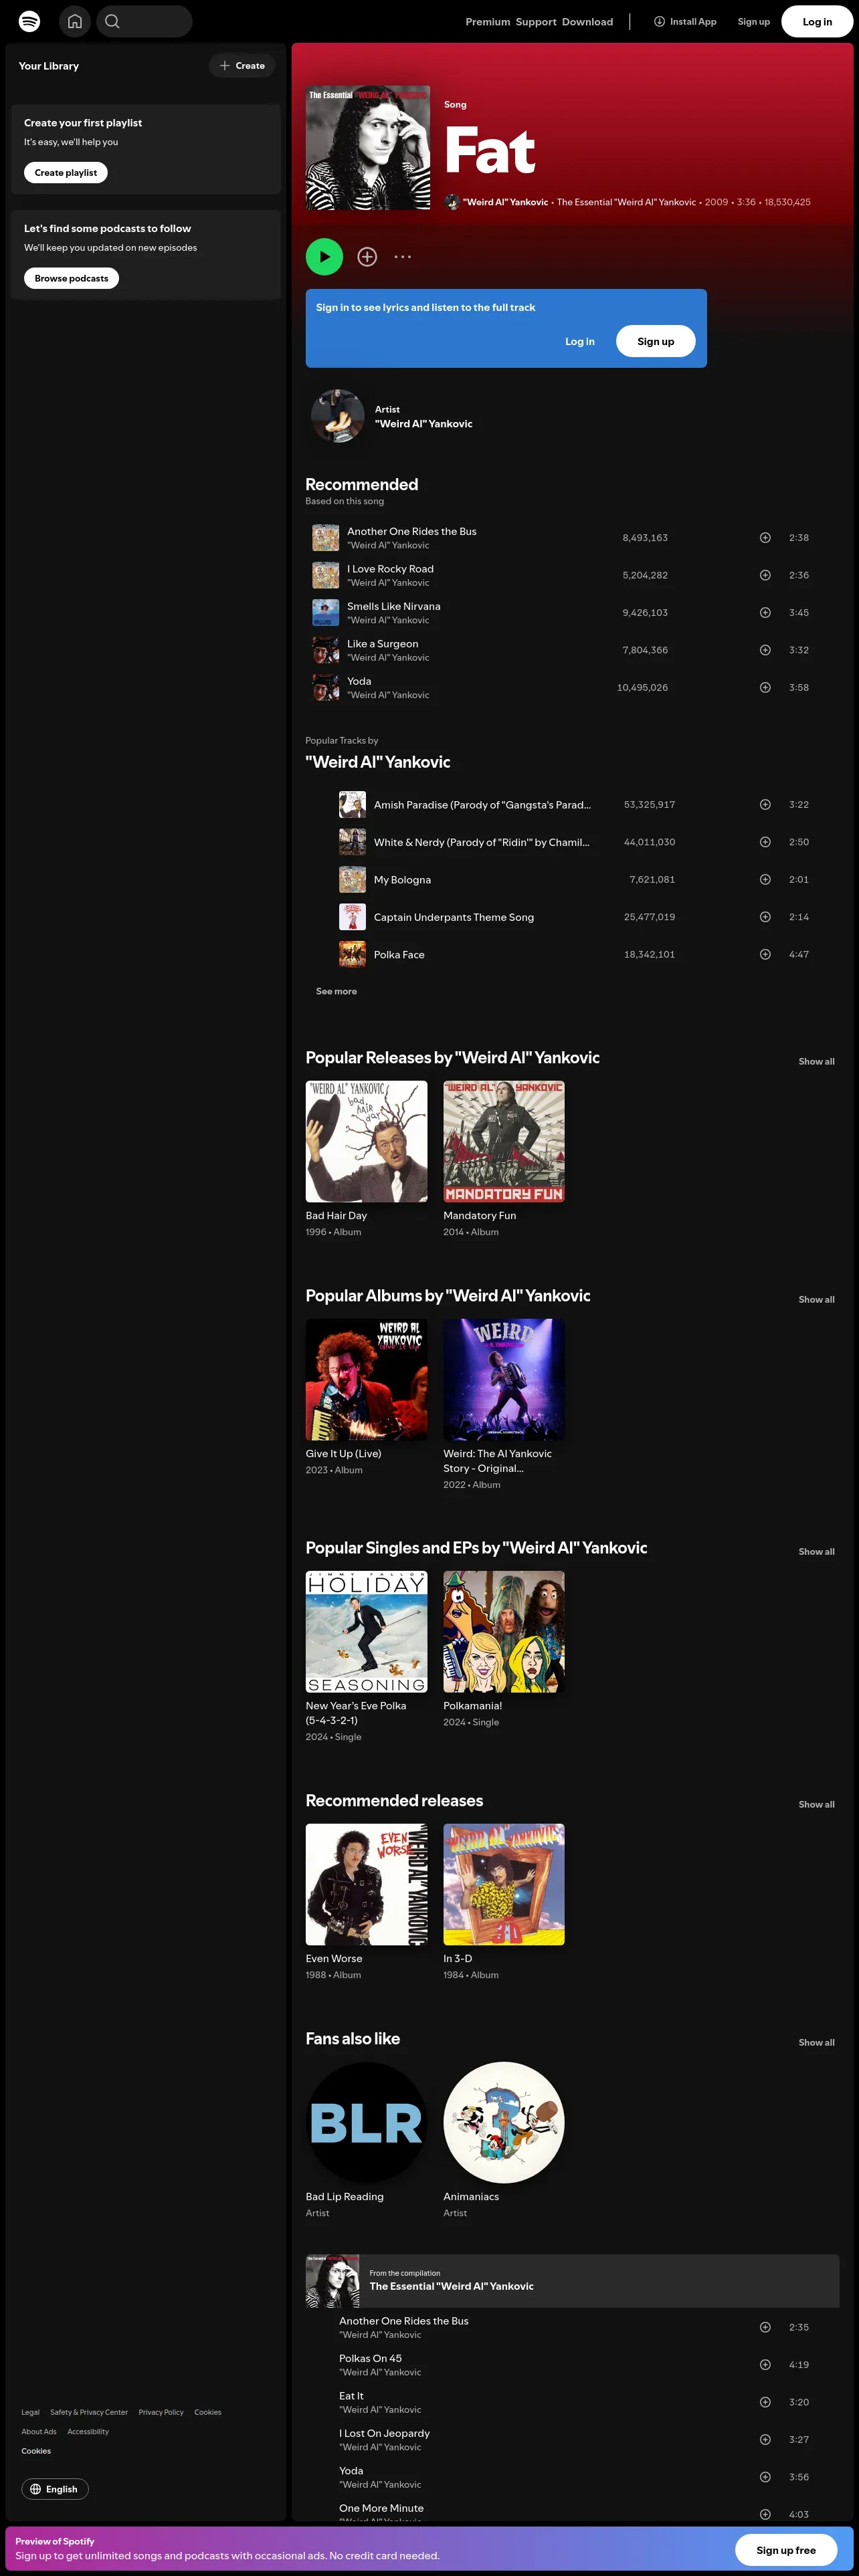The height and width of the screenshot is (2576, 859).
Task: Add Another One Rides the Bus recommended track
Action: (765, 538)
